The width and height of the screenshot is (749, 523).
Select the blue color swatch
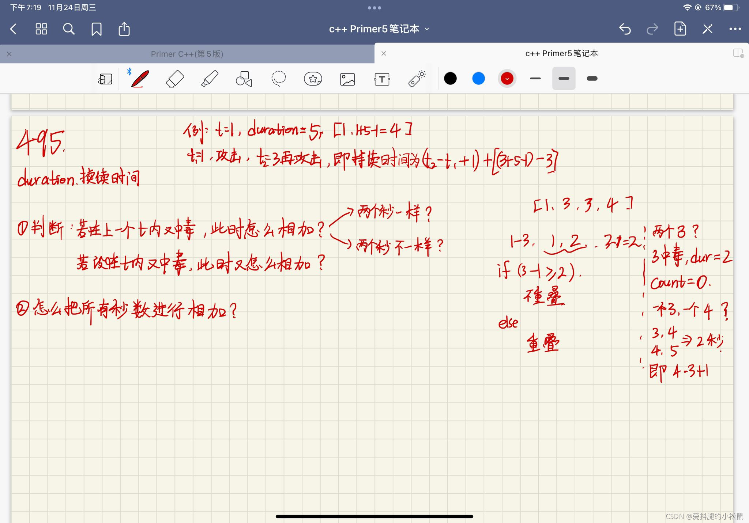click(478, 78)
